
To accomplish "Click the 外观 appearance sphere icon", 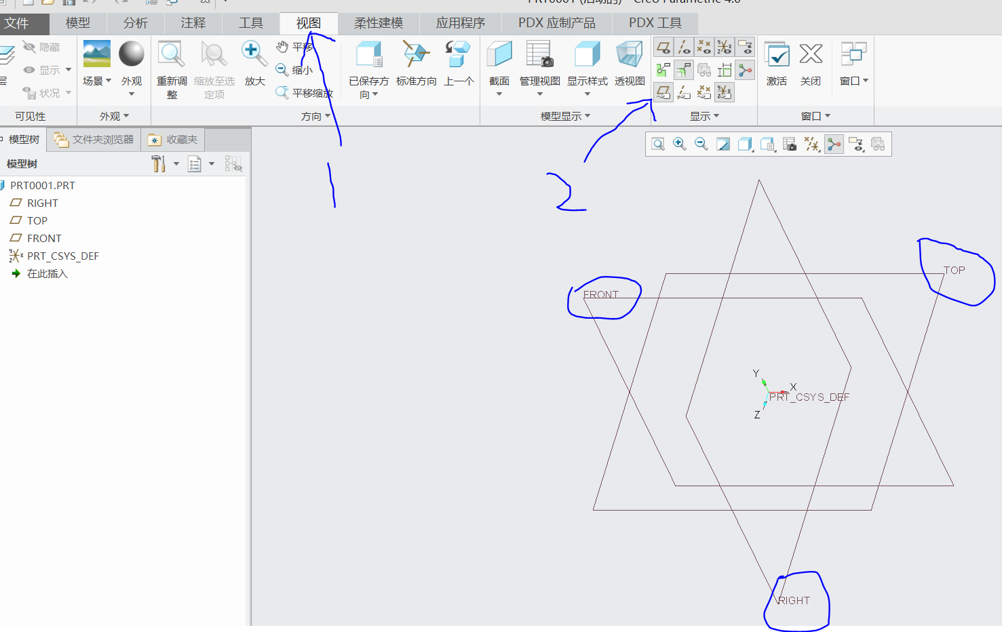I will pyautogui.click(x=131, y=55).
